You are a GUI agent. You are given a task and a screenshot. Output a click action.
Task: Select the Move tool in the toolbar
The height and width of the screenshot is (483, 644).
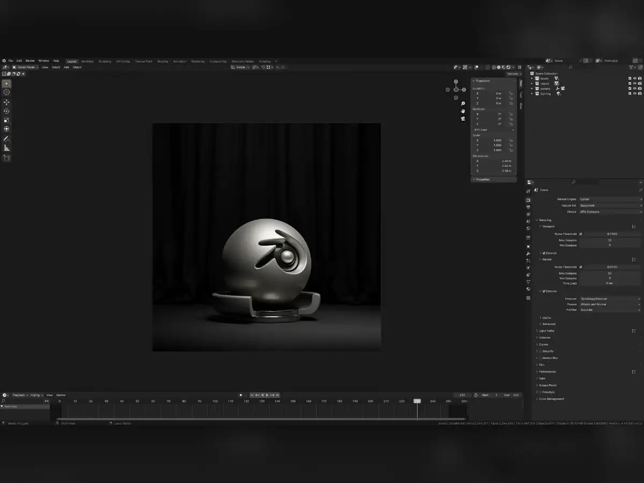[6, 102]
